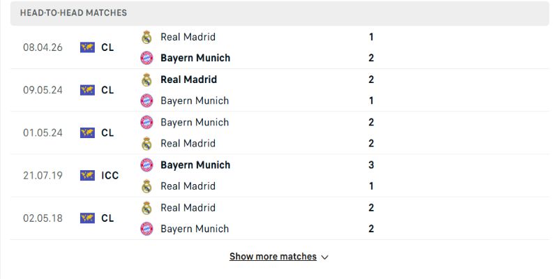This screenshot has width=558, height=279.
Task: Click Bayern Munich crest in 08.04.26 match
Action: point(146,58)
